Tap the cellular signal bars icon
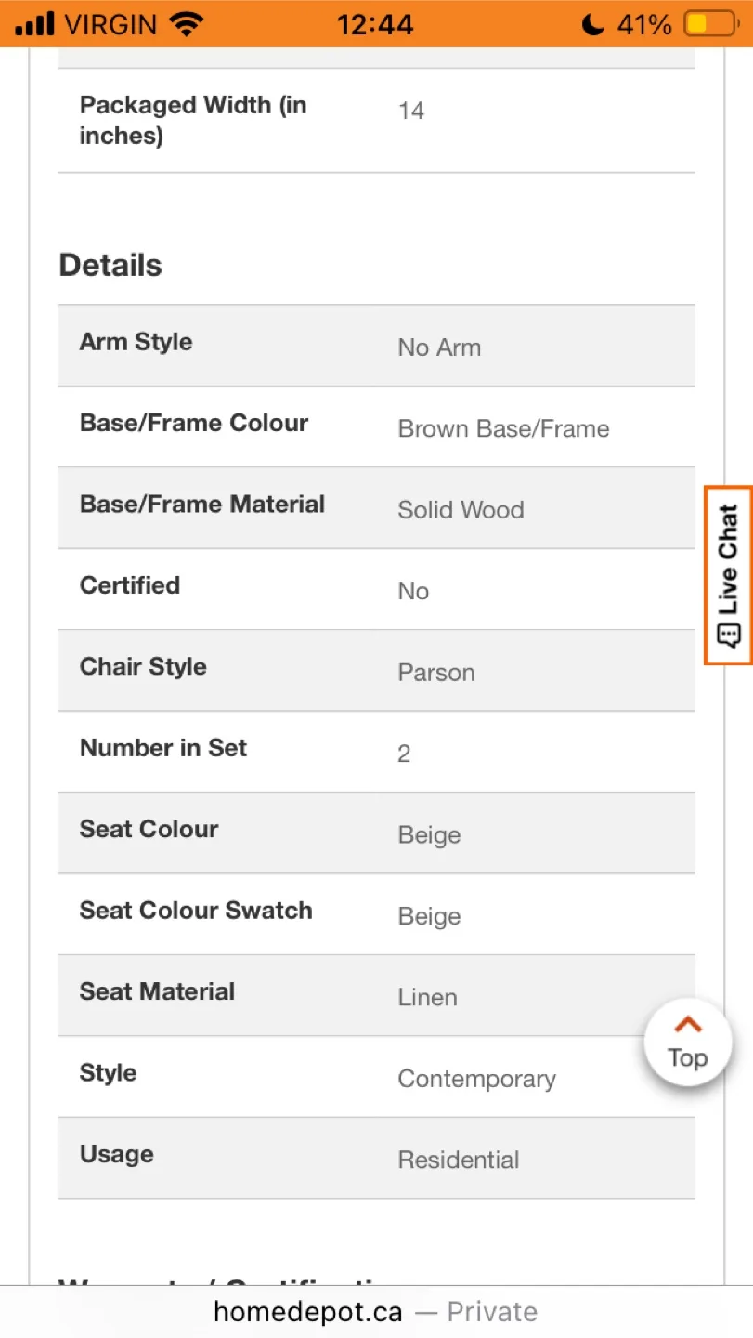 35,25
